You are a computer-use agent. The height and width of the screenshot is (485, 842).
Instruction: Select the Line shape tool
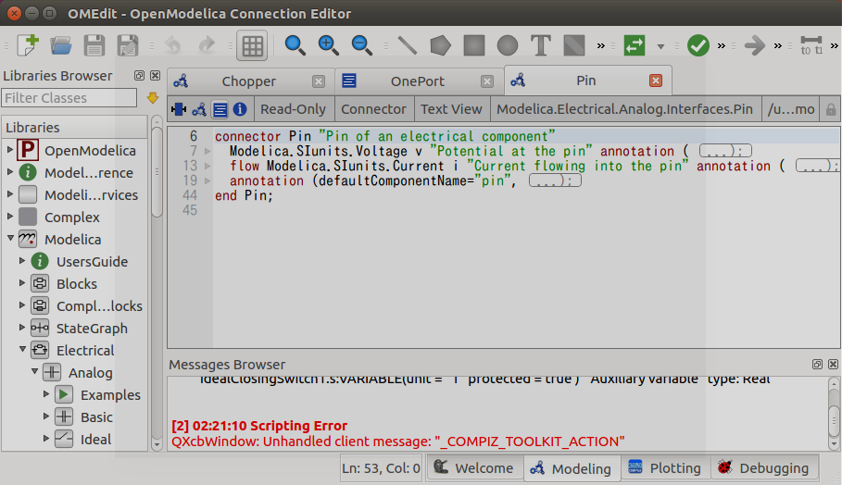click(407, 45)
